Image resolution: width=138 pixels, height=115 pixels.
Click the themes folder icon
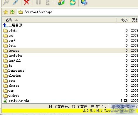[6, 86]
